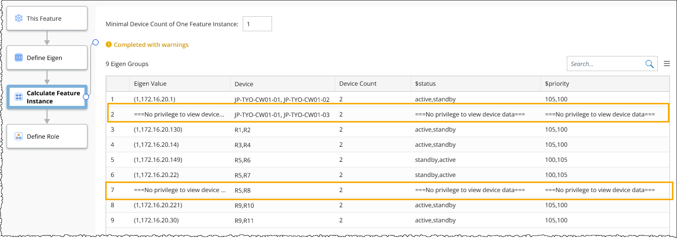
Task: Click the Calculate Feature Instance icon
Action: (19, 97)
